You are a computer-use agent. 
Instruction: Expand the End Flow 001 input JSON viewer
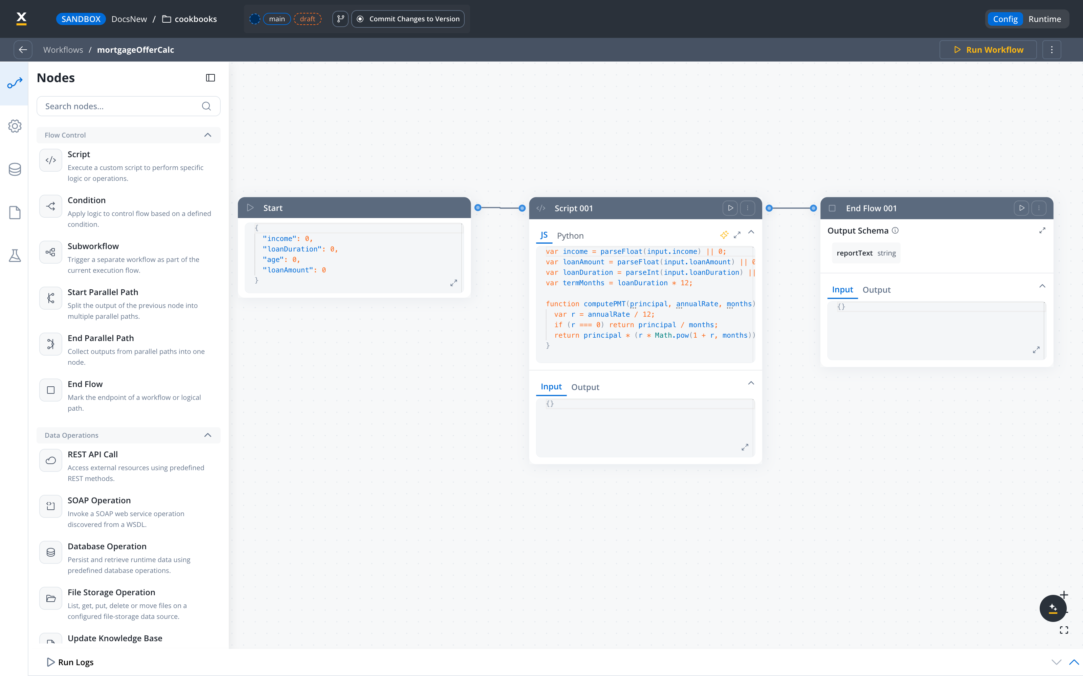[1036, 349]
